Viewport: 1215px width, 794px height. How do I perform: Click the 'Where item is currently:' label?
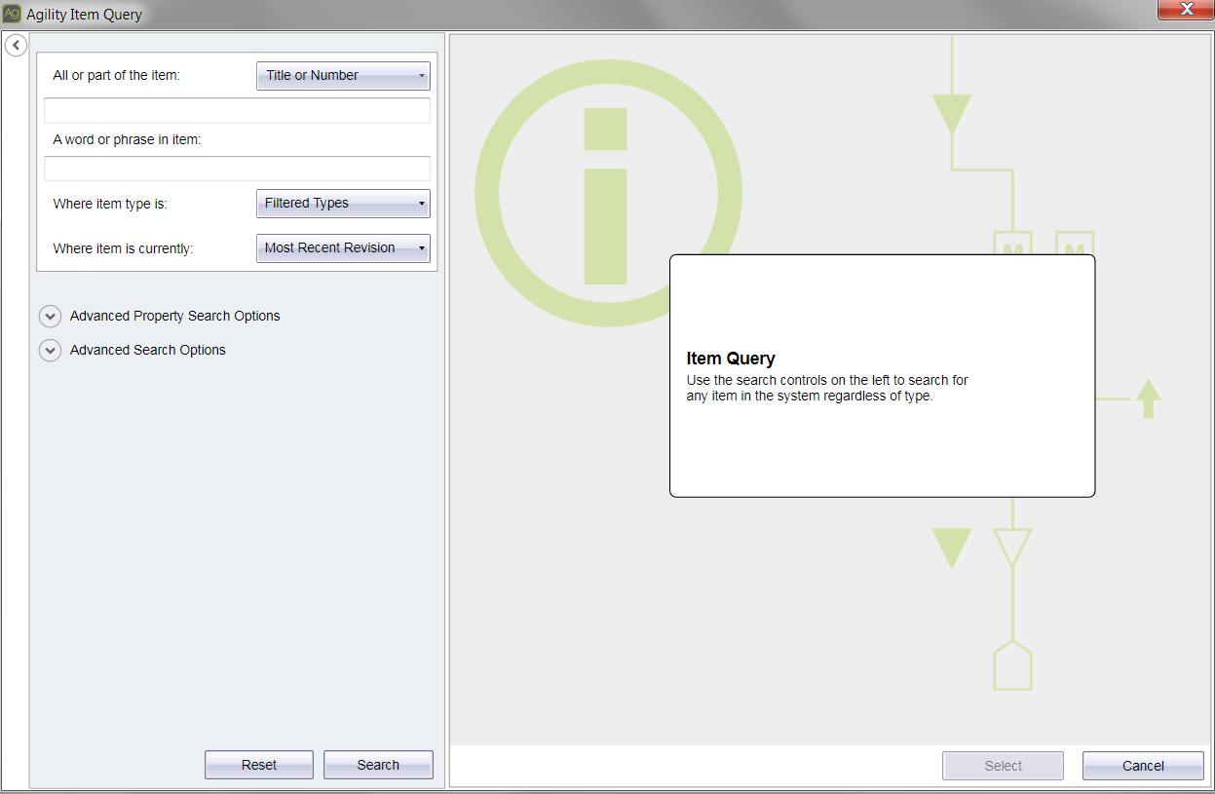[123, 249]
